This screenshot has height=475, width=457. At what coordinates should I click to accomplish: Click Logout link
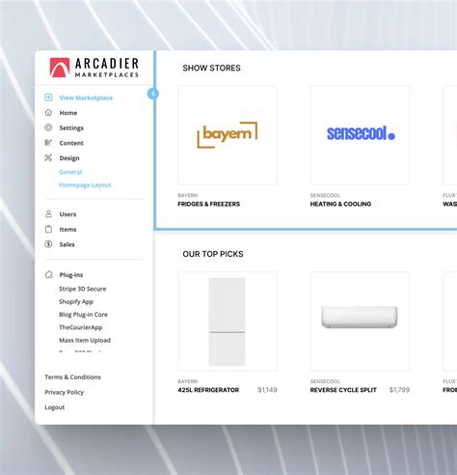(x=55, y=407)
